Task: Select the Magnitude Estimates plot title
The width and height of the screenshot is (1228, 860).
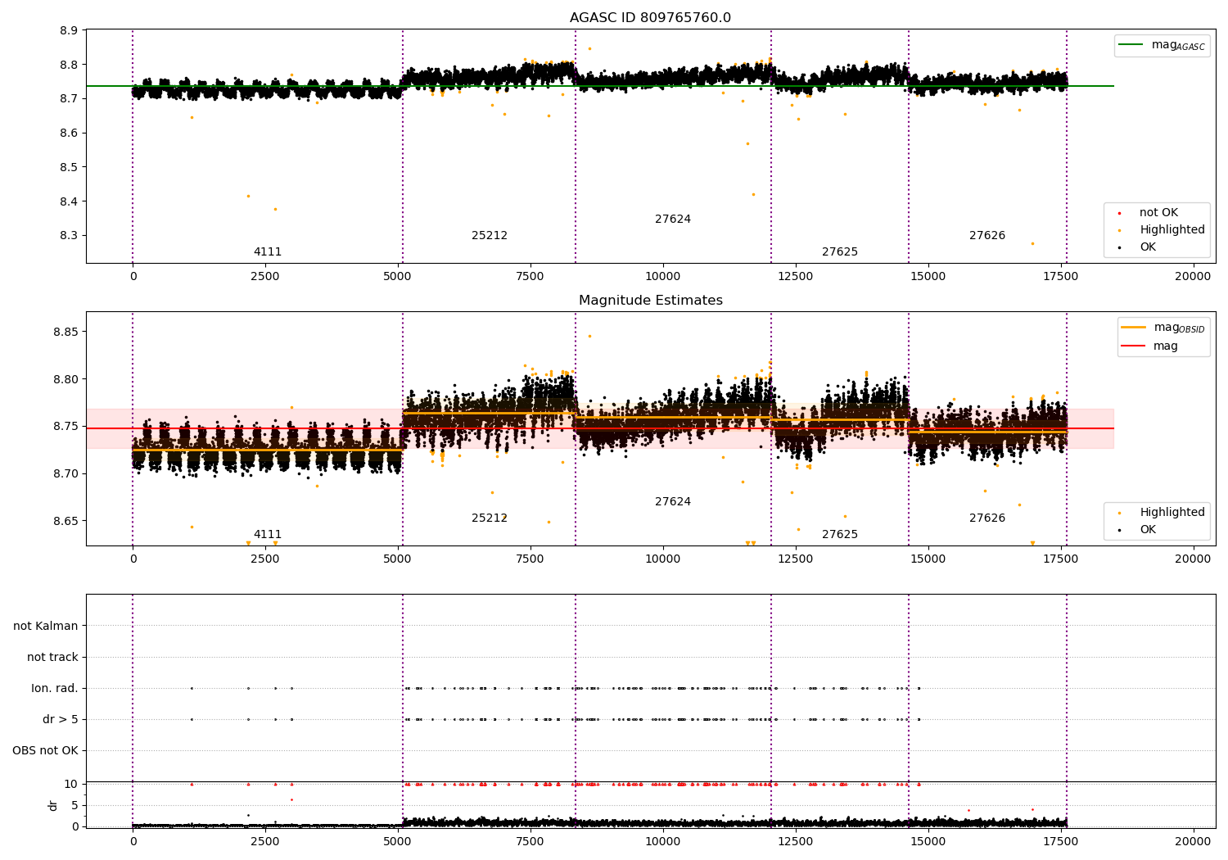Action: [650, 301]
